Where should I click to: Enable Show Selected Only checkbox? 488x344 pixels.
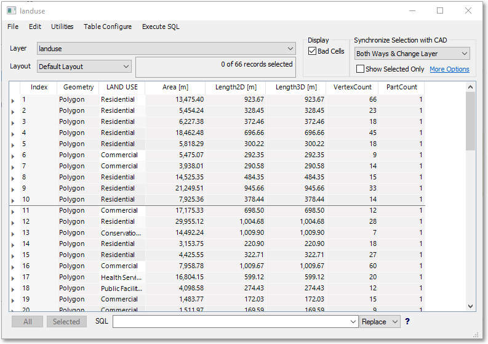(x=360, y=68)
